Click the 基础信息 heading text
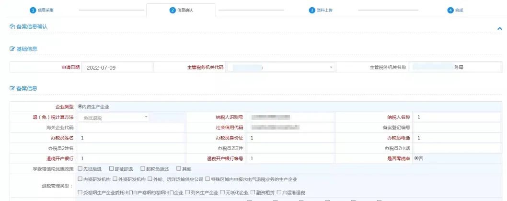This screenshot has width=507, height=201. 27,49
